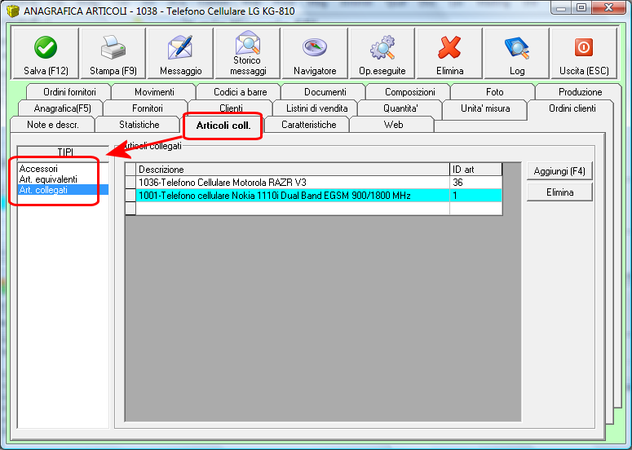
Task: Click the Uscita (ESC) power button
Action: coord(584,53)
